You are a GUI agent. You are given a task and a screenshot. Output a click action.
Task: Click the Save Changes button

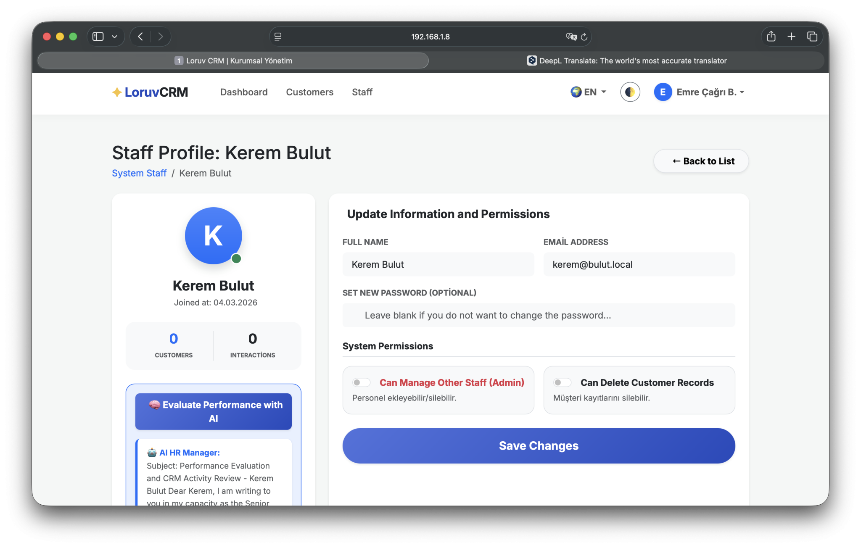pos(539,445)
